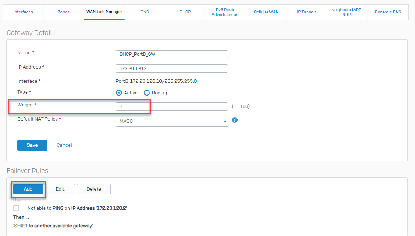415x236 pixels.
Task: Add a new failover rule
Action: pyautogui.click(x=28, y=189)
